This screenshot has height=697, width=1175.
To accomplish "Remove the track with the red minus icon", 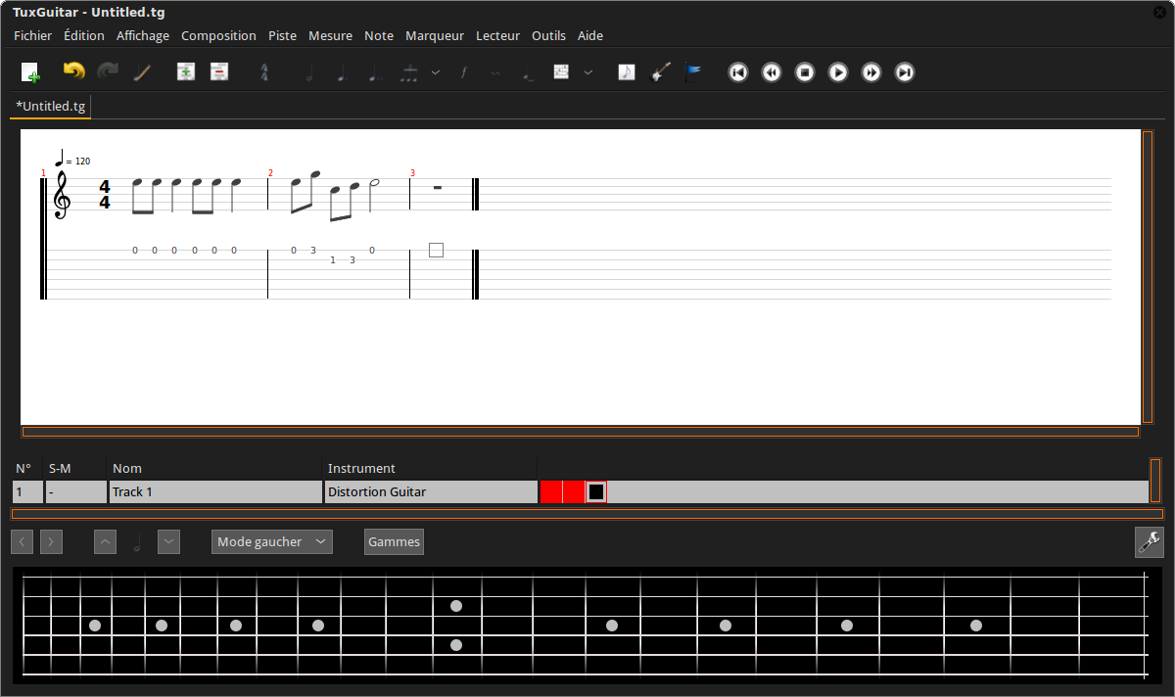I will [x=218, y=71].
